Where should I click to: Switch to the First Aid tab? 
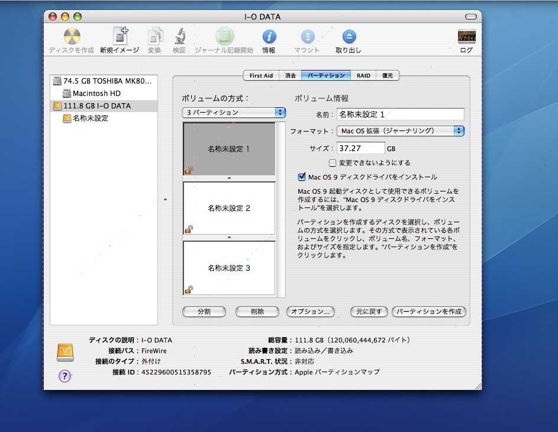261,76
